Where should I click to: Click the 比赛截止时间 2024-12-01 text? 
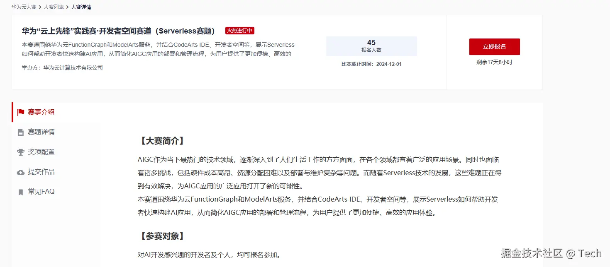point(371,64)
